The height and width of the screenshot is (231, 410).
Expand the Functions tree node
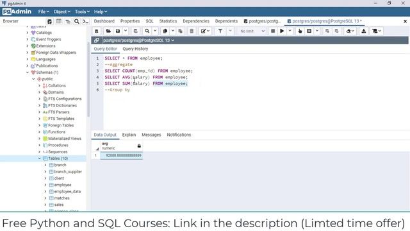[40, 132]
